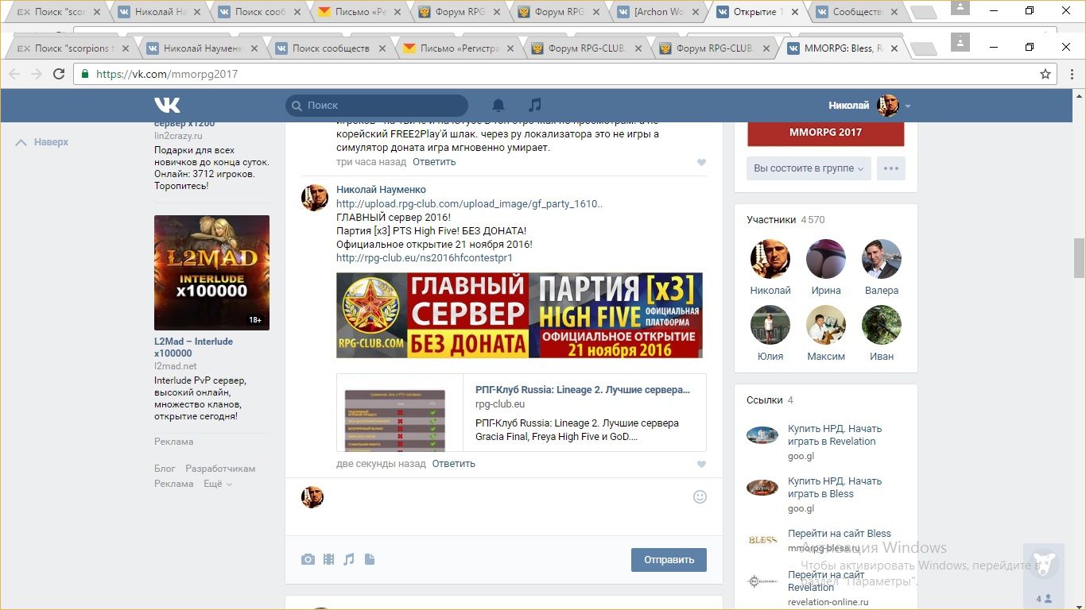Open Купить НРД. Начать играть в Revelation link
Image resolution: width=1086 pixels, height=610 pixels.
835,435
